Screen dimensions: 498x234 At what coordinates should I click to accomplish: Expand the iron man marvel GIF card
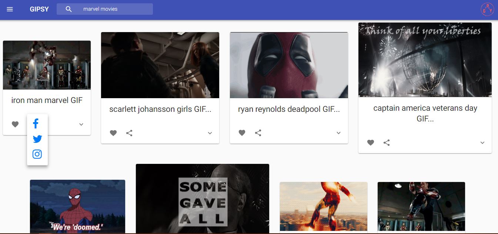point(81,124)
